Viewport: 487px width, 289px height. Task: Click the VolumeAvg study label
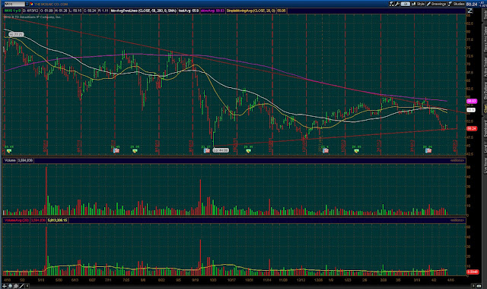17,220
